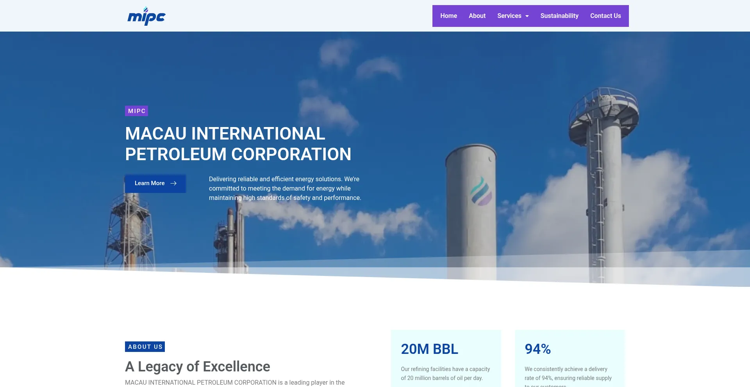Navigate to Contact Us

pos(605,16)
